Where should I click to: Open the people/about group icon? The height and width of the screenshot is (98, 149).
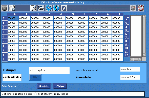(133, 8)
